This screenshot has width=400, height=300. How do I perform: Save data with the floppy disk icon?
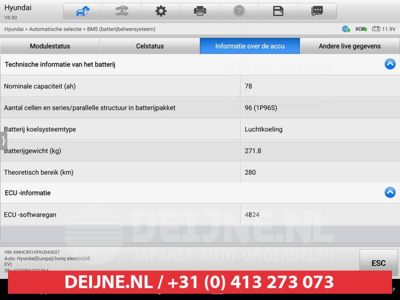[278, 11]
